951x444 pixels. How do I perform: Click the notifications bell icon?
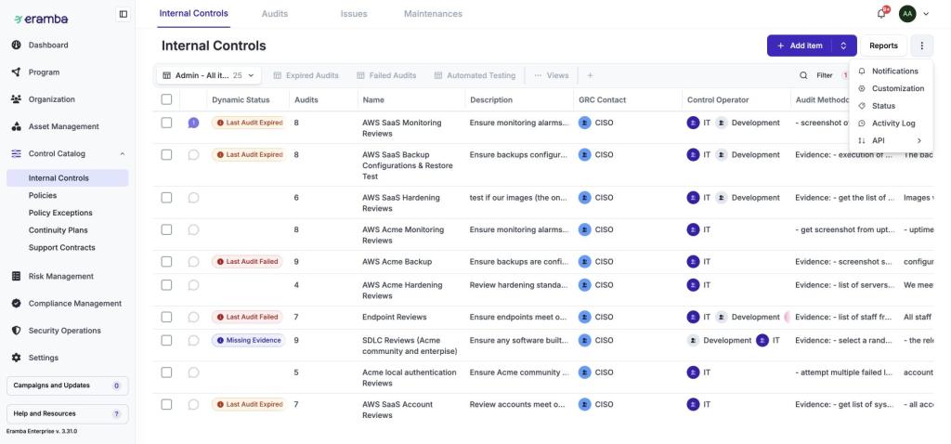coord(881,14)
